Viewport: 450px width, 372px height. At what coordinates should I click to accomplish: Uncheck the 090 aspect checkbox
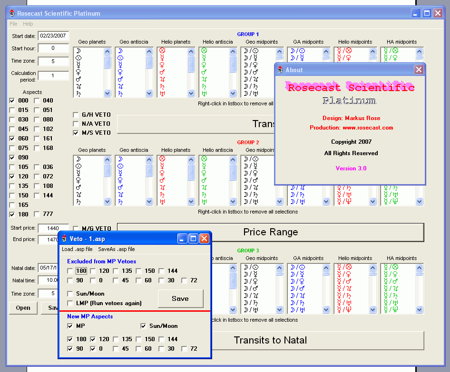click(x=12, y=158)
